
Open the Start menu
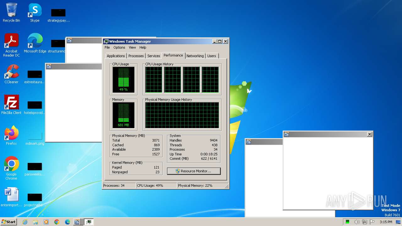(8, 222)
